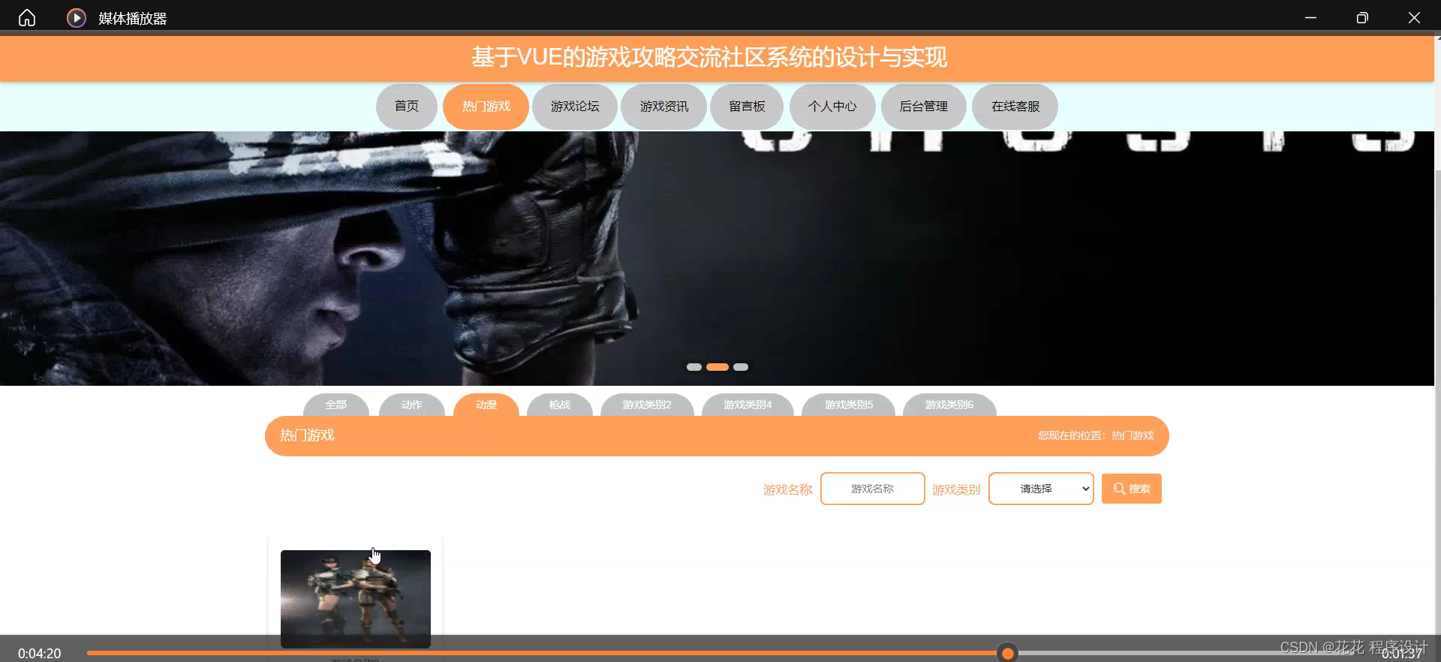
Task: Open 游戏资讯 navigation tab
Action: click(x=663, y=107)
